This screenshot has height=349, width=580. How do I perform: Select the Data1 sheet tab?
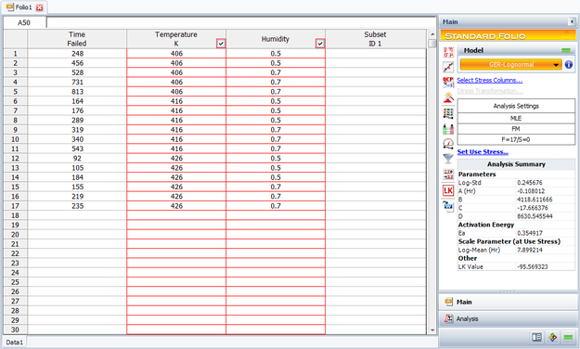(x=15, y=343)
